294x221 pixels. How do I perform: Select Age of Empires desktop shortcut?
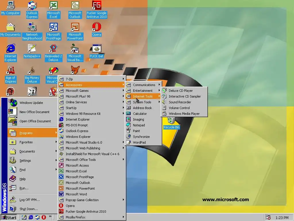tap(10, 75)
